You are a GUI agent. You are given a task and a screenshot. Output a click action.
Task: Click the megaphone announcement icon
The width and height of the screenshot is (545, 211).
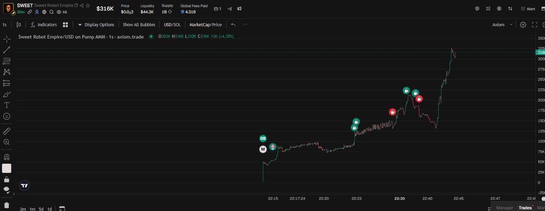[x=239, y=9]
